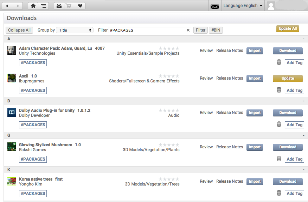Screen dimensions: 308x202
Task: Open messages via the envelope icon
Action: point(215,6)
